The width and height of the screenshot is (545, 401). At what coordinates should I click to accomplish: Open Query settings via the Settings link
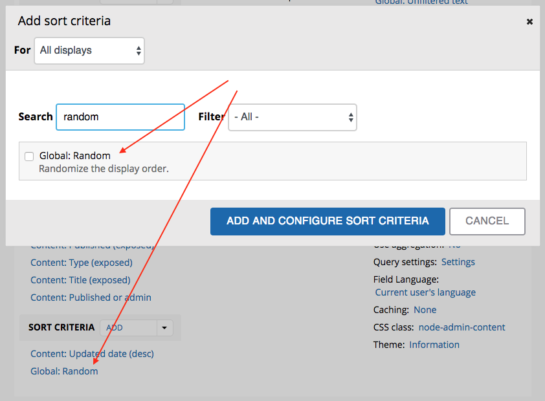(x=458, y=262)
